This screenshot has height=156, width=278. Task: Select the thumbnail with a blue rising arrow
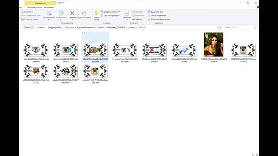pos(184,50)
